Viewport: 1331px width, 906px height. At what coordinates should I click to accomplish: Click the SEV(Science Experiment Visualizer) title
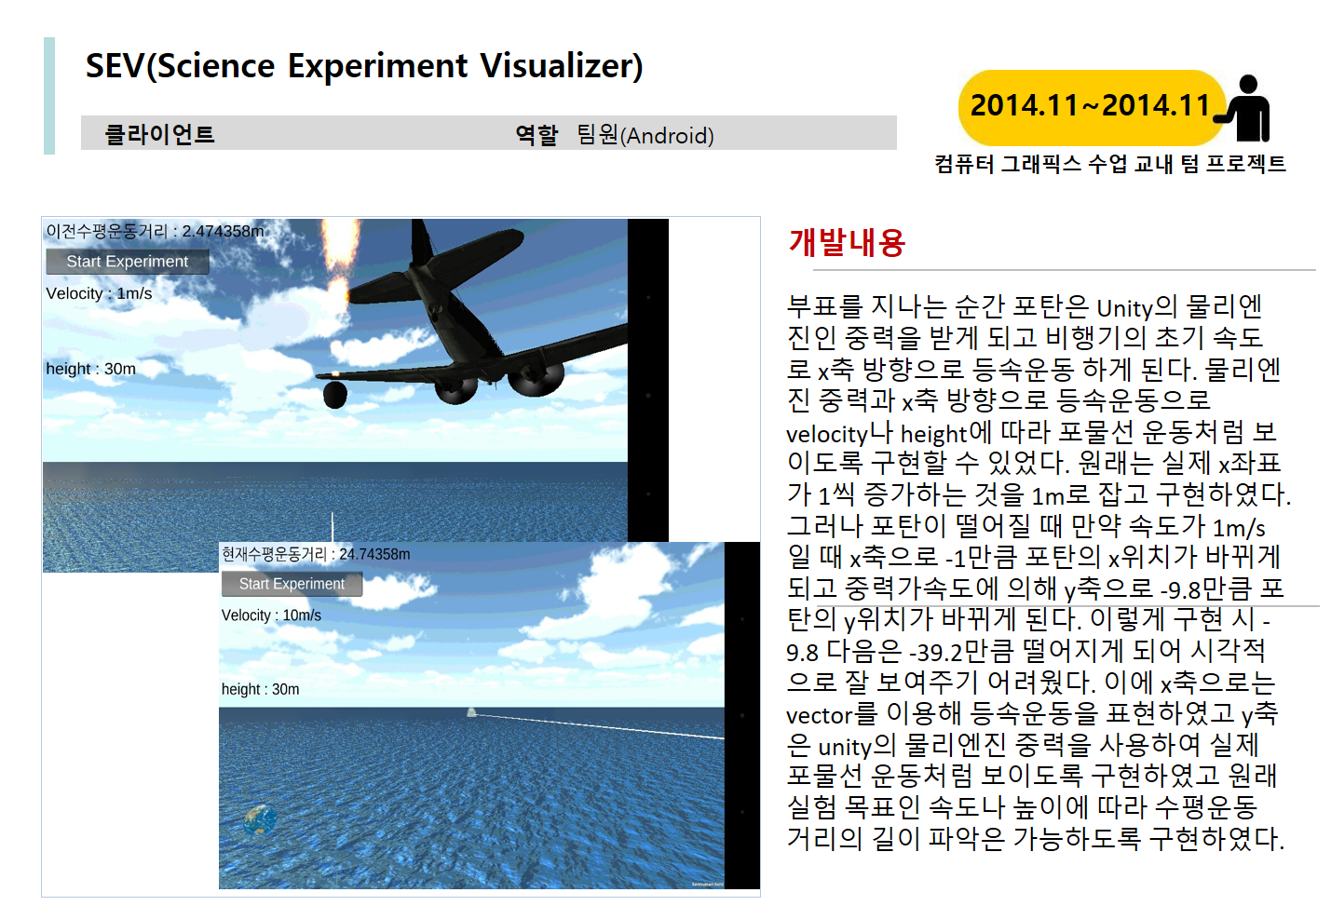pyautogui.click(x=364, y=66)
